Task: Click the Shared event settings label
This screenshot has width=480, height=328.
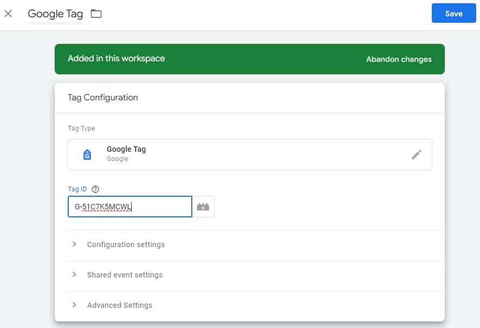Action: (x=125, y=275)
